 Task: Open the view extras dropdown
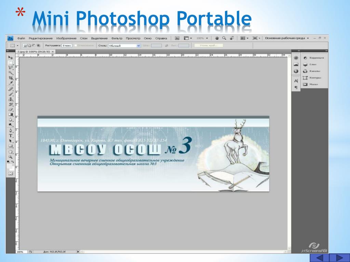188,38
